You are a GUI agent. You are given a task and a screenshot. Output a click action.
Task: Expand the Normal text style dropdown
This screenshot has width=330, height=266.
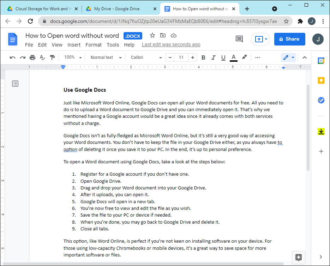[106, 58]
